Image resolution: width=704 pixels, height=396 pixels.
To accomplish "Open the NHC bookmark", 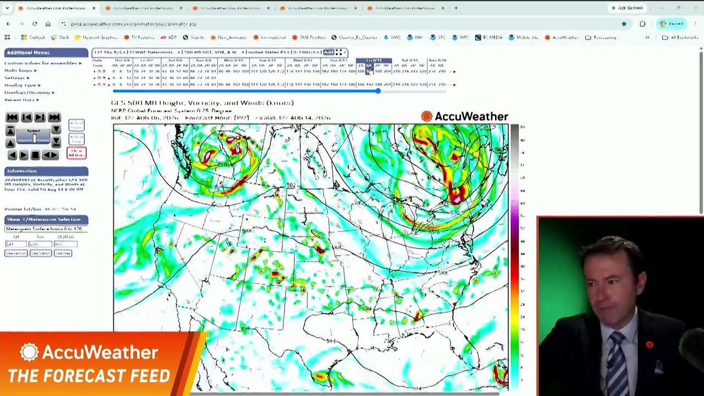I will pos(414,37).
